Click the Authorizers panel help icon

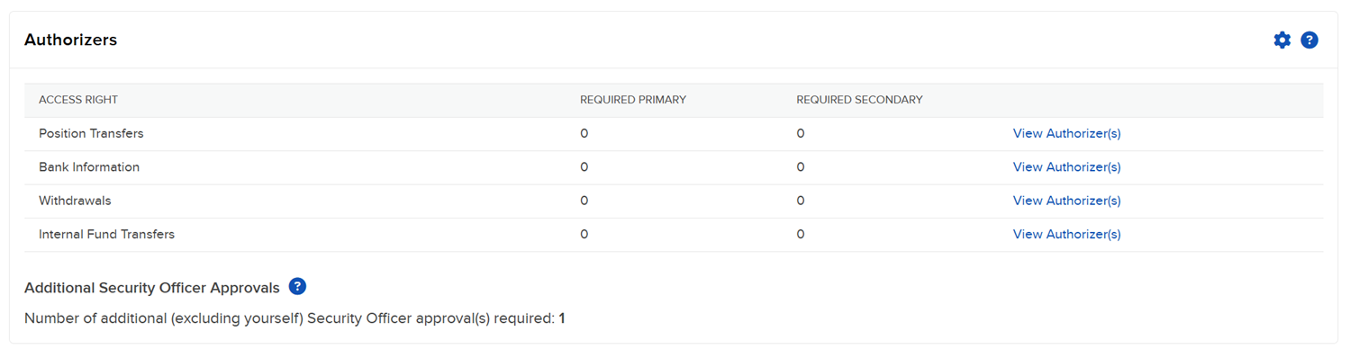[x=1309, y=40]
